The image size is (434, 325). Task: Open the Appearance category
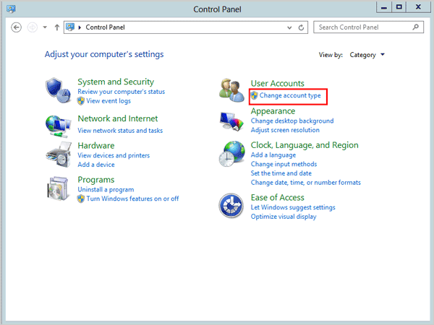(273, 111)
